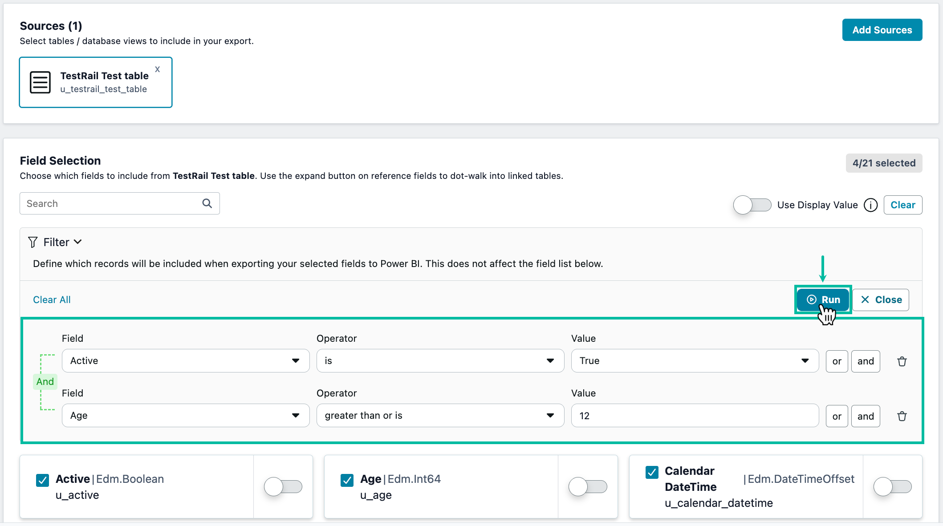Uncheck the Age field checkbox
943x526 pixels.
coord(347,480)
